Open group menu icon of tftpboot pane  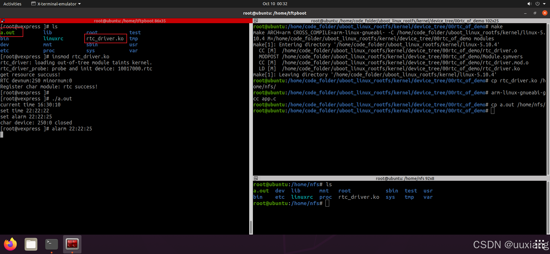pos(3,21)
